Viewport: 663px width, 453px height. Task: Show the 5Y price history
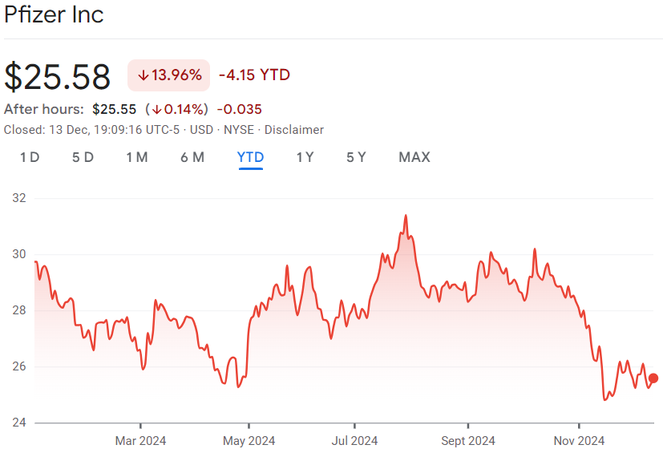(x=356, y=157)
